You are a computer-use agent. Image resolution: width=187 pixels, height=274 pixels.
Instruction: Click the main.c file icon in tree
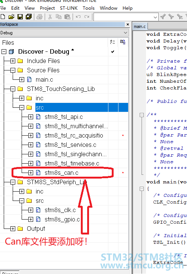point(29,80)
